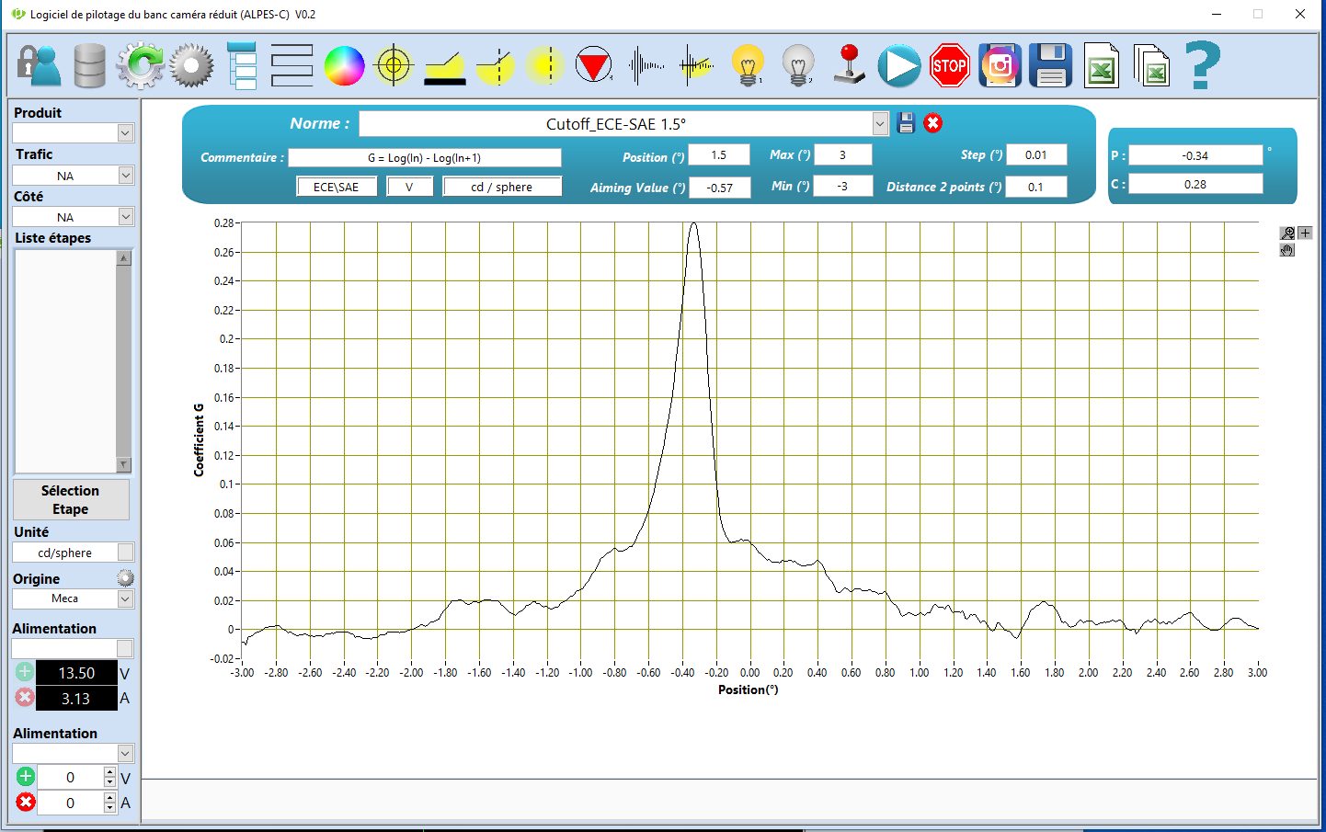Select the graph hand pan tool
The width and height of the screenshot is (1326, 832).
pos(1287,249)
